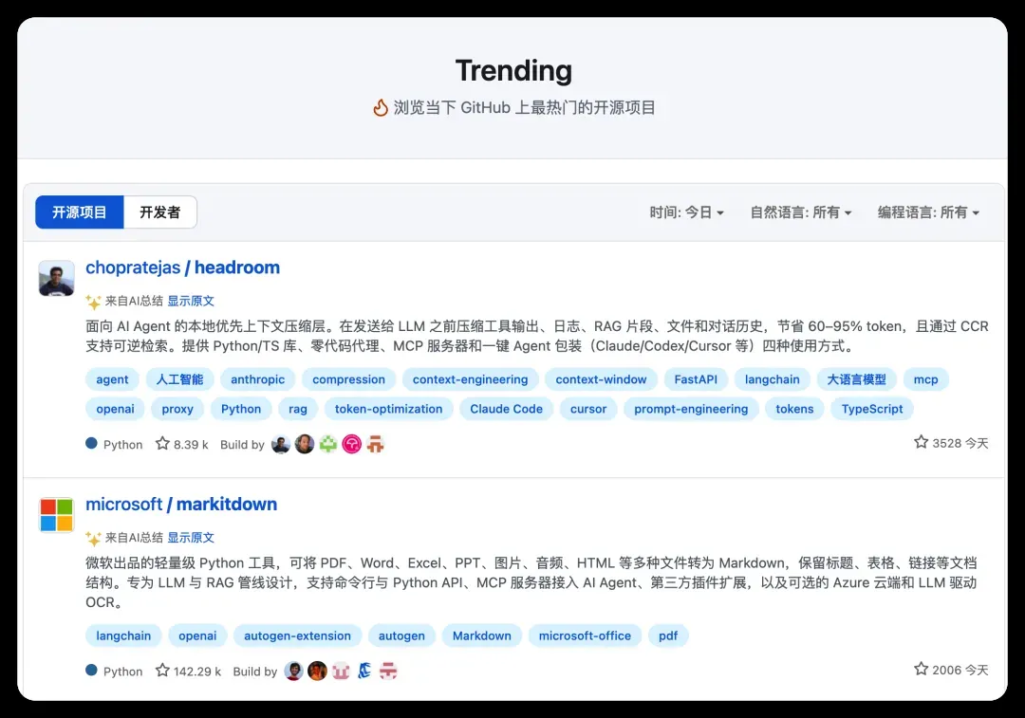
Task: Select the autogen tag
Action: coord(401,635)
